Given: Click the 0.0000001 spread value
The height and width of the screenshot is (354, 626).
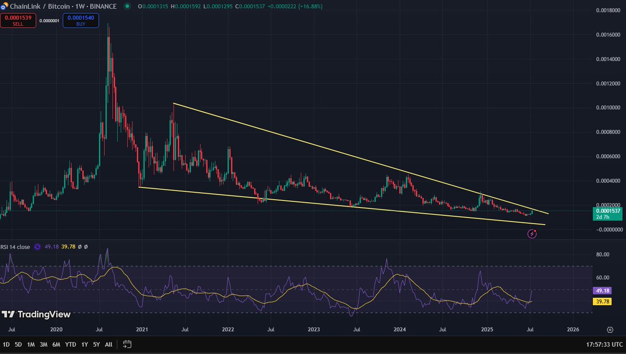Looking at the screenshot, I should pyautogui.click(x=50, y=21).
